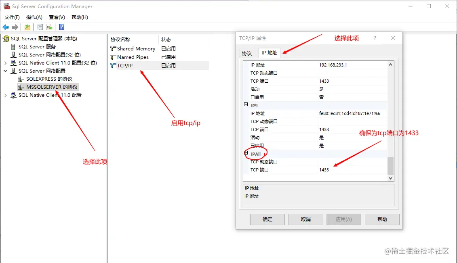Collapse the IP9 property group
457x263 pixels.
click(x=246, y=104)
